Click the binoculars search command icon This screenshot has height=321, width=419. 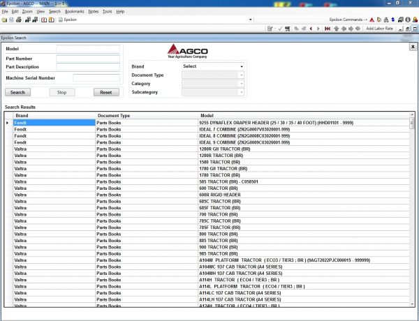tap(386, 20)
